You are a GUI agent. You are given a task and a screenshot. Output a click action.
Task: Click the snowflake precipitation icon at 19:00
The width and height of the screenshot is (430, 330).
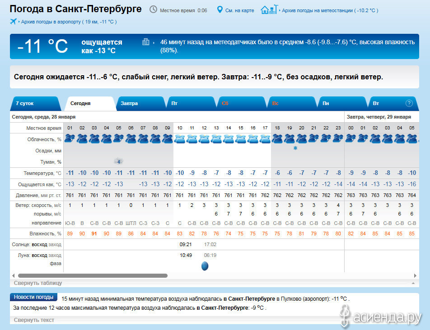295,148
